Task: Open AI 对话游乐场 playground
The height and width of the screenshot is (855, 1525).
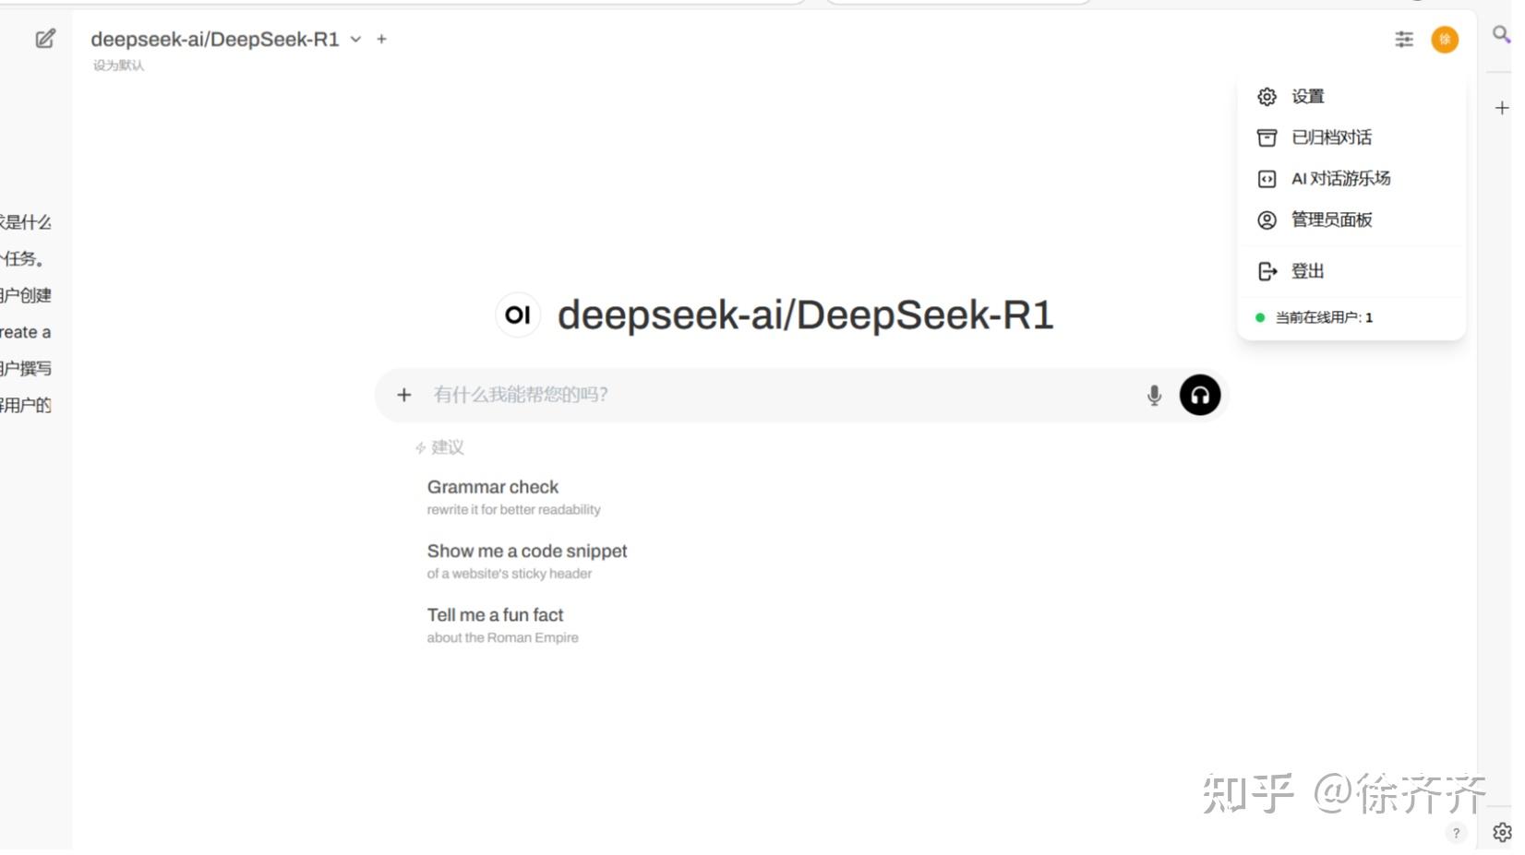Action: (x=1341, y=179)
